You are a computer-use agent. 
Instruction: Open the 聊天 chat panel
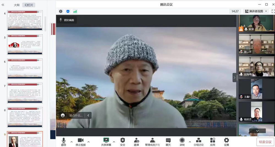168,142
